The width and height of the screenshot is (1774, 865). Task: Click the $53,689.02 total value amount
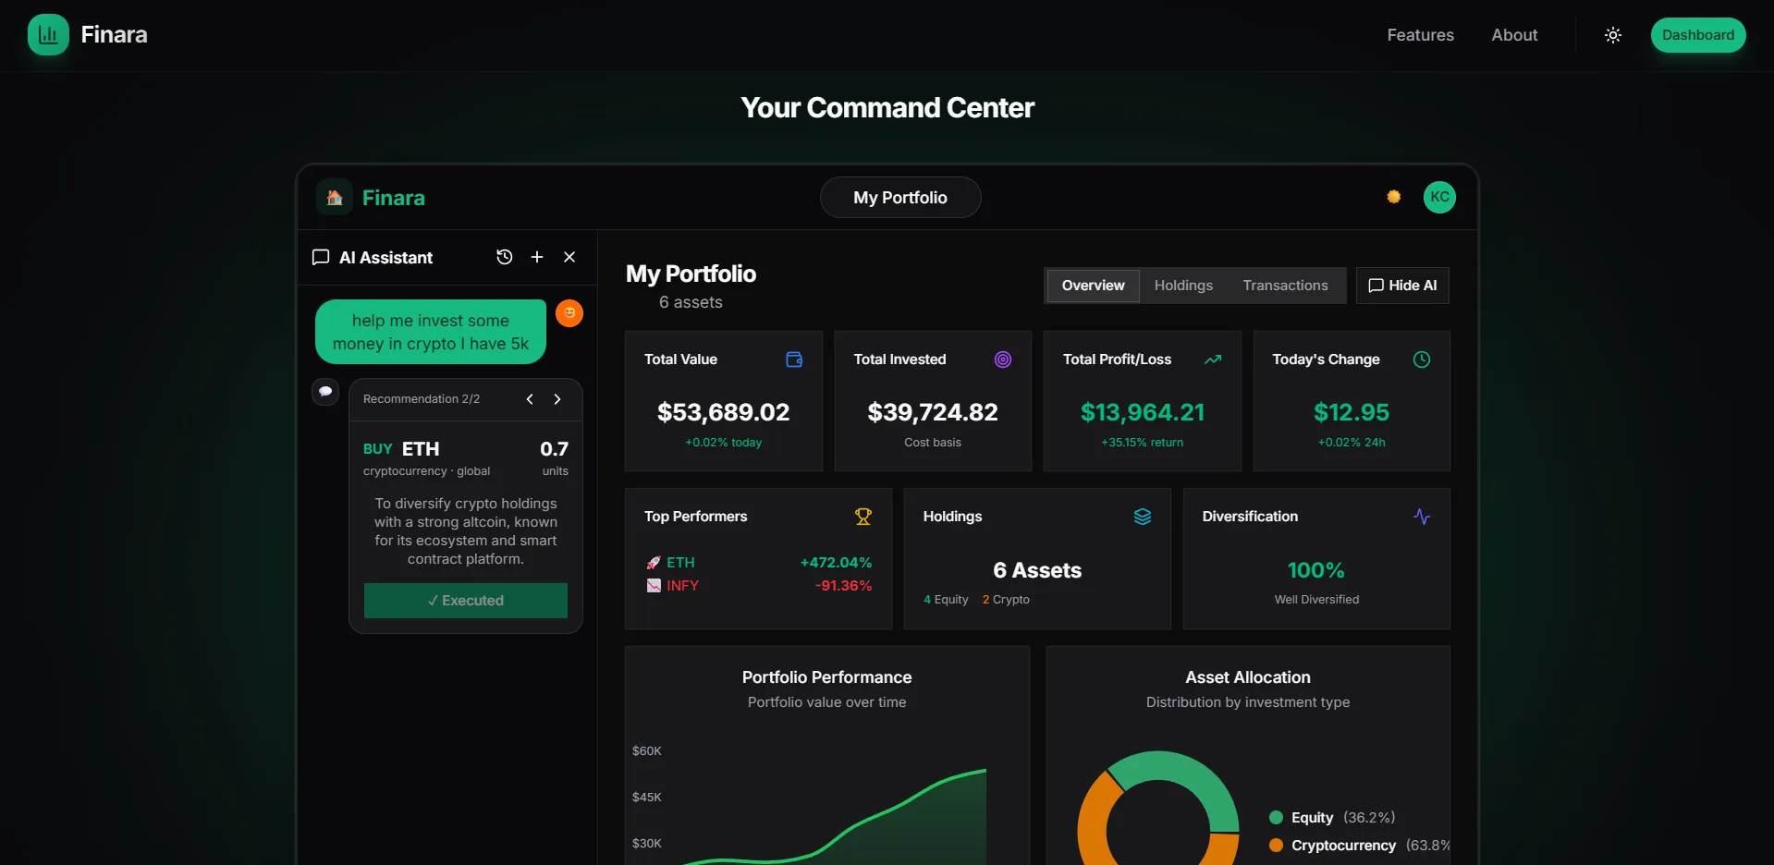723,412
